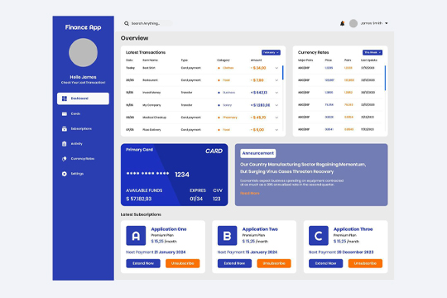Screen dimensions: 447x298
Task: Click Unsubscribe for Application Three
Action: coord(365,263)
